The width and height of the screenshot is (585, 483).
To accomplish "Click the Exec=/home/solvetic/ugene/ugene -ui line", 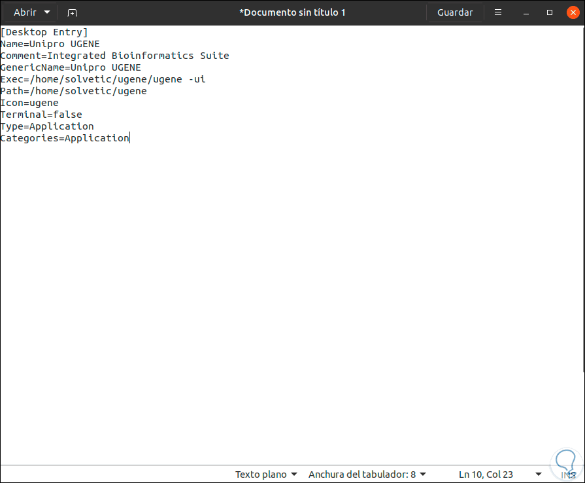I will coord(103,79).
